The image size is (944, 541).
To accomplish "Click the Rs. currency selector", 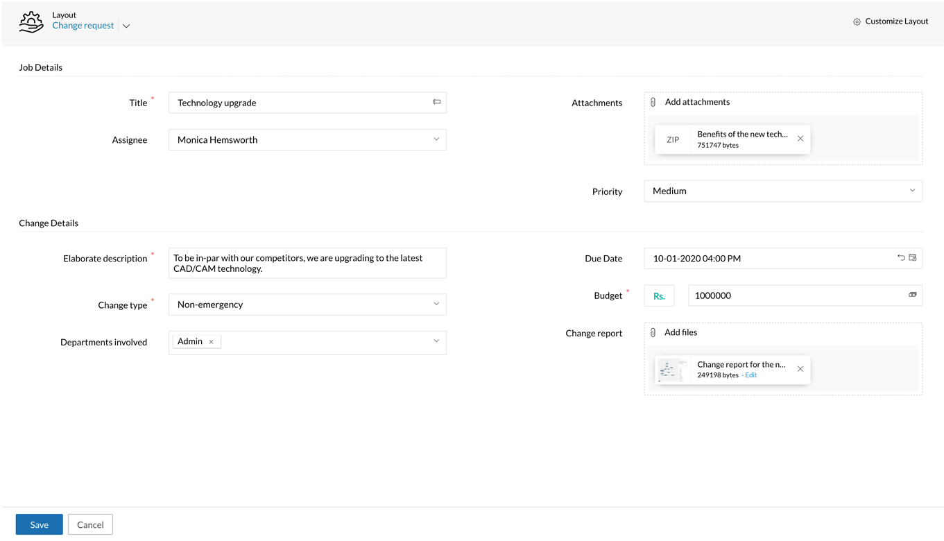I will tap(659, 295).
